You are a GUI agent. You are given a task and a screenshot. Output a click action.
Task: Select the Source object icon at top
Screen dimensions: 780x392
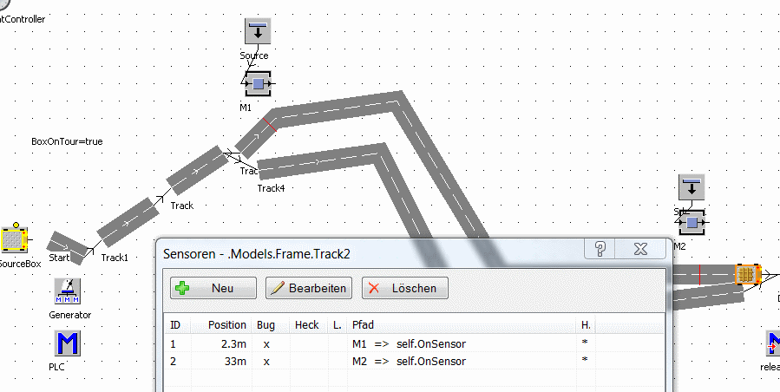(258, 31)
